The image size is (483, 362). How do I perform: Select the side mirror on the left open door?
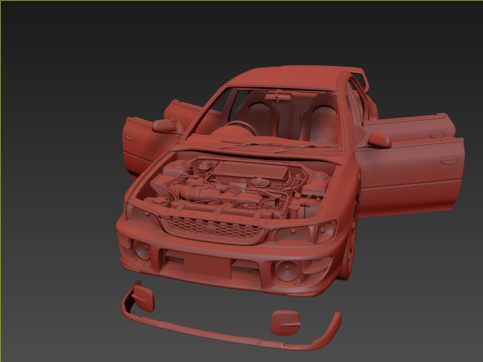(164, 125)
